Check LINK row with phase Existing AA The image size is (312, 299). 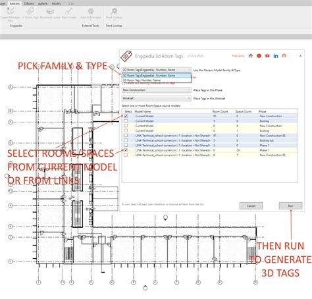(126, 140)
